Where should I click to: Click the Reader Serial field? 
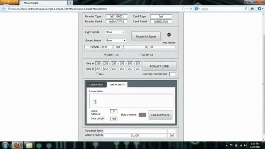[117, 22]
